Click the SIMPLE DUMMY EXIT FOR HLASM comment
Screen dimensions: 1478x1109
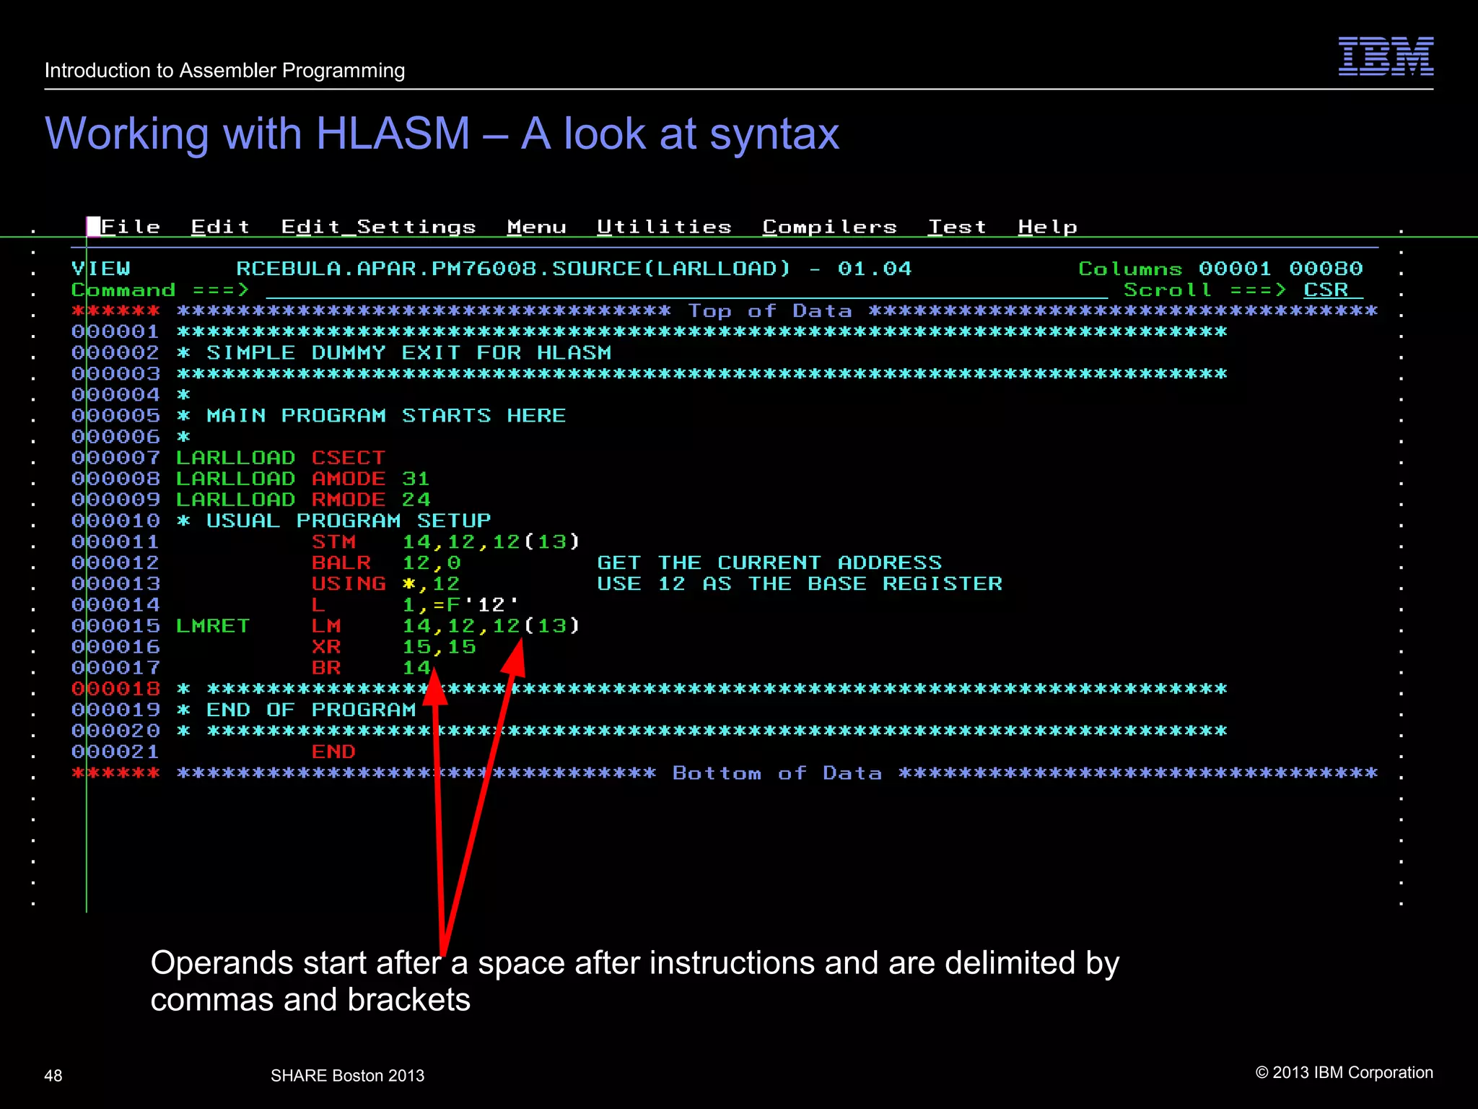409,353
